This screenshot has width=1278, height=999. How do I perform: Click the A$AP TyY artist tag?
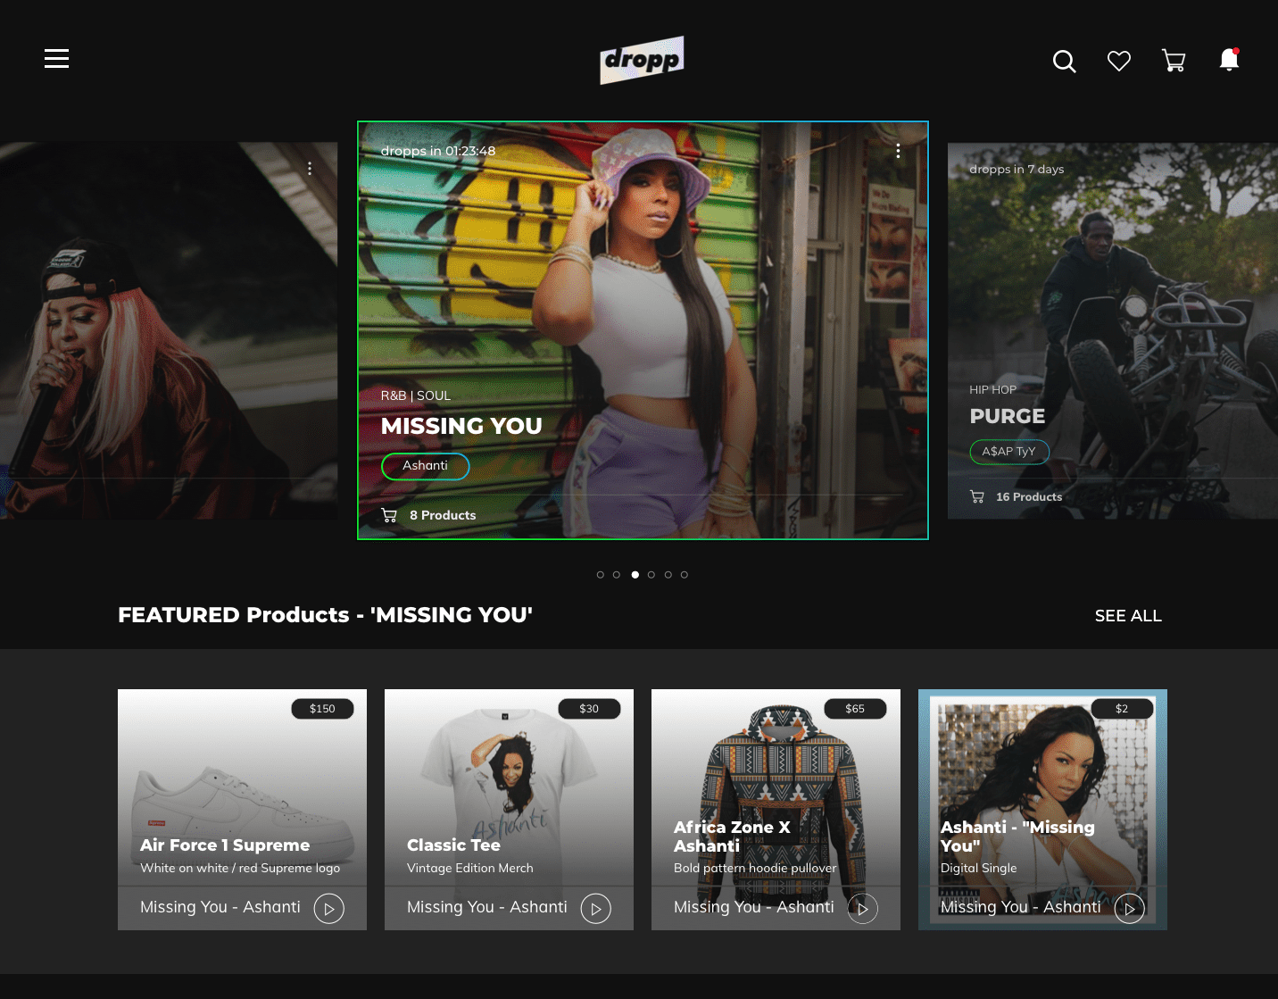coord(1009,452)
